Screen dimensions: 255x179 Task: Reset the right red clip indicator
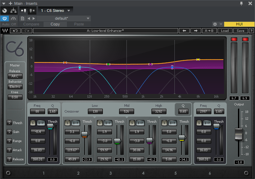coord(245,39)
